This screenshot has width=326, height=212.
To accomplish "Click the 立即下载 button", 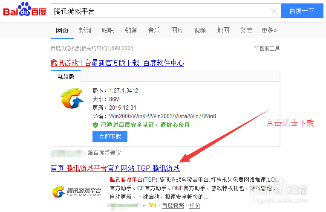I will (x=110, y=136).
